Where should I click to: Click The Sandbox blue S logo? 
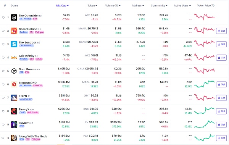click(x=14, y=44)
